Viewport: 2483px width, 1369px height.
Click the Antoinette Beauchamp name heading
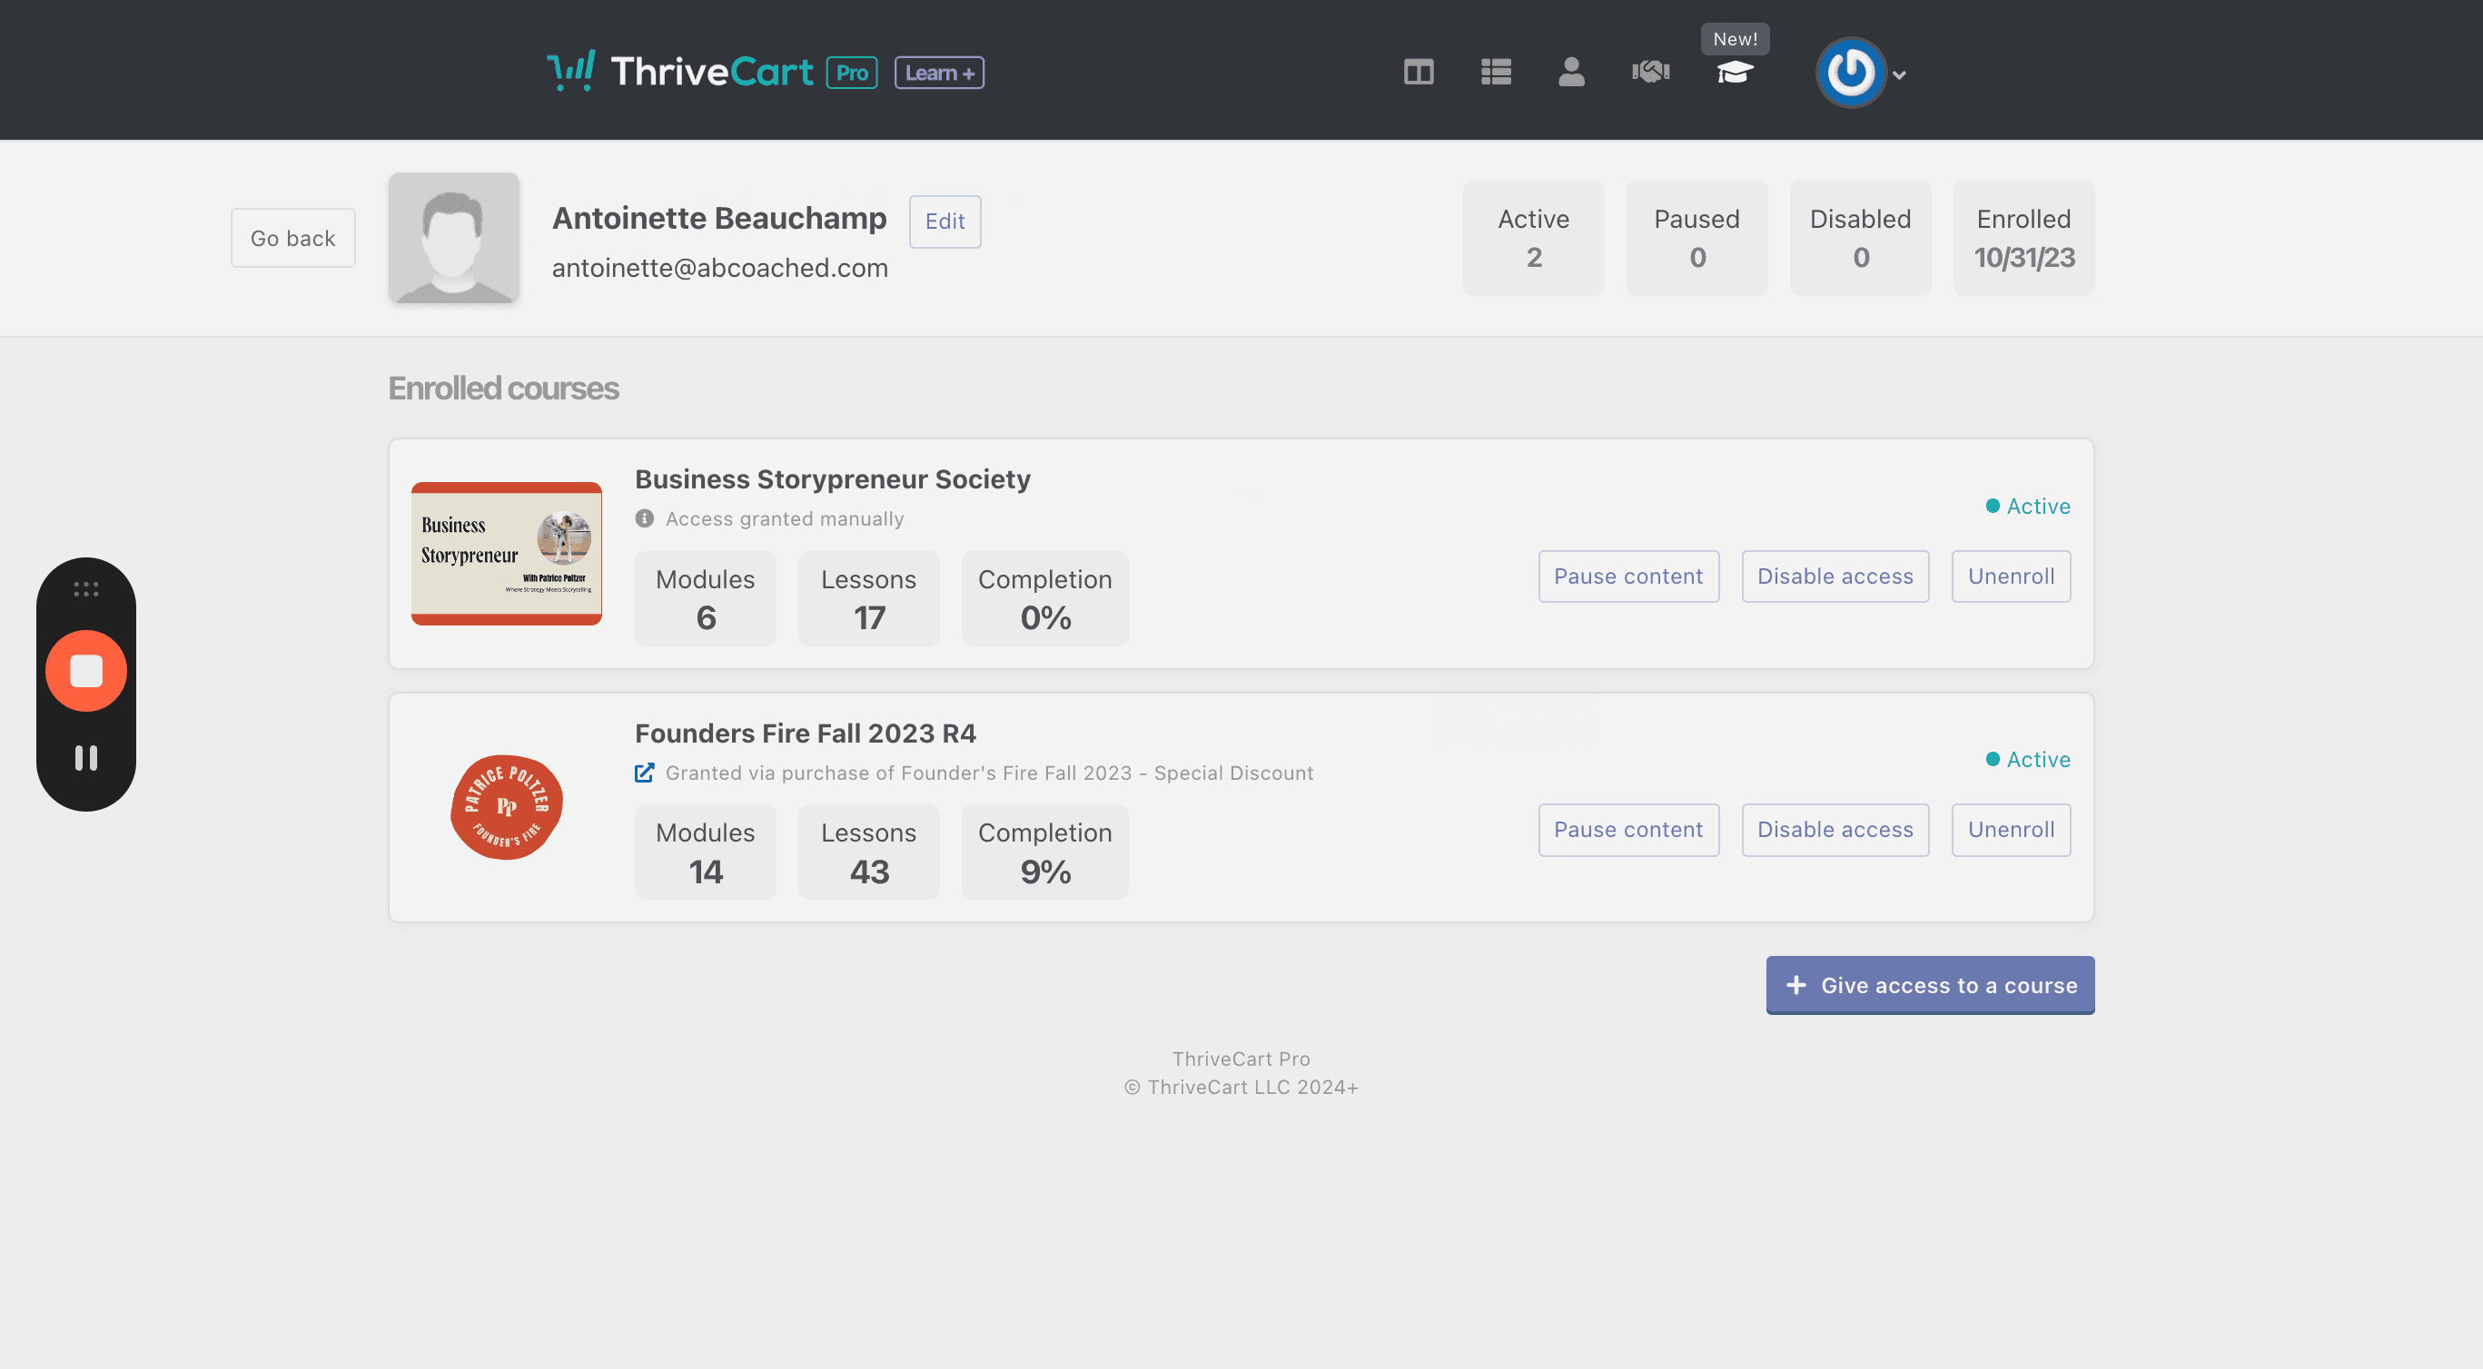coord(719,219)
